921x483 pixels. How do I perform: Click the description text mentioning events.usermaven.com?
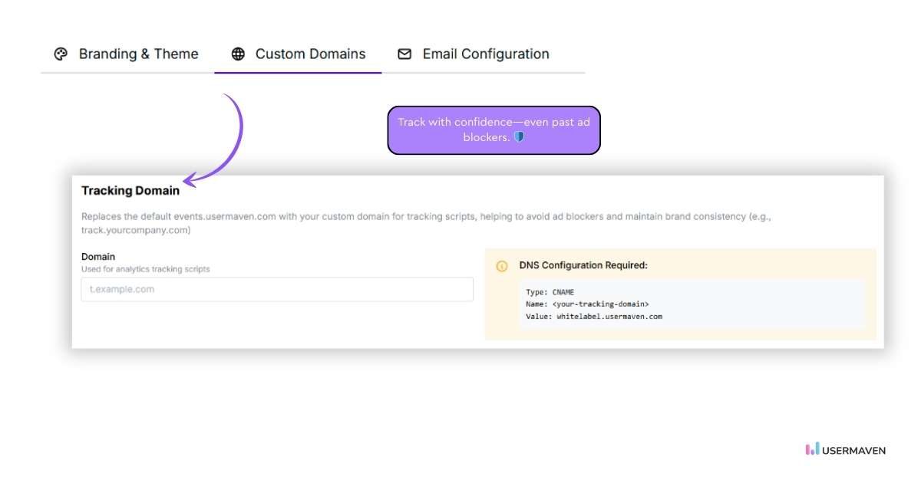pyautogui.click(x=427, y=223)
